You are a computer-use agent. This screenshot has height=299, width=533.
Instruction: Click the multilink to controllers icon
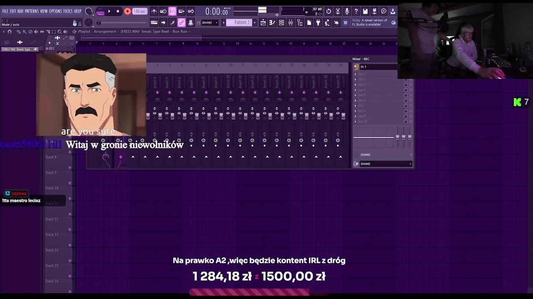[x=191, y=22]
